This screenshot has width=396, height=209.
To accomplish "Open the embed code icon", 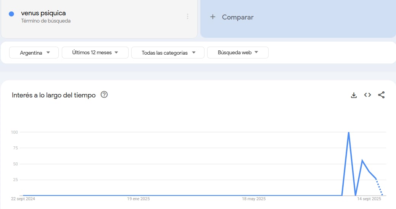I will point(367,95).
